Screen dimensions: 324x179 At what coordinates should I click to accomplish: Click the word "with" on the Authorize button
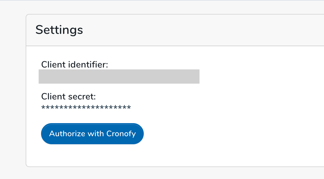tap(96, 134)
